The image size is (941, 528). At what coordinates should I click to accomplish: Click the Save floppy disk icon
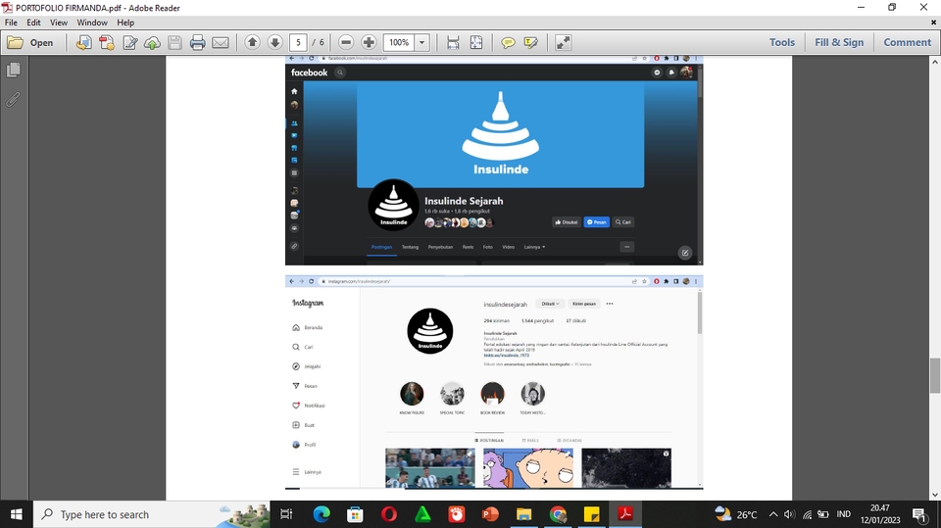tap(174, 42)
